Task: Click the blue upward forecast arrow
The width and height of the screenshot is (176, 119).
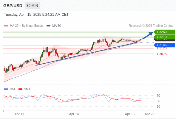Action: pyautogui.click(x=148, y=36)
